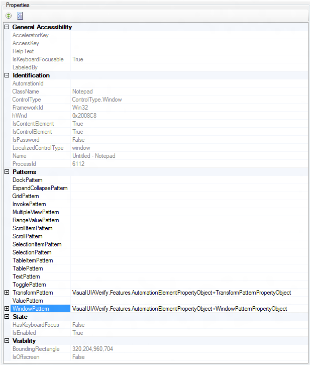Click the 0x2008C8 handle value

tap(84, 116)
